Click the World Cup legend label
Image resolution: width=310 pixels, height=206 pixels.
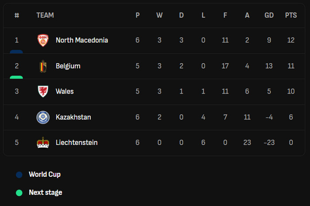pyautogui.click(x=45, y=175)
